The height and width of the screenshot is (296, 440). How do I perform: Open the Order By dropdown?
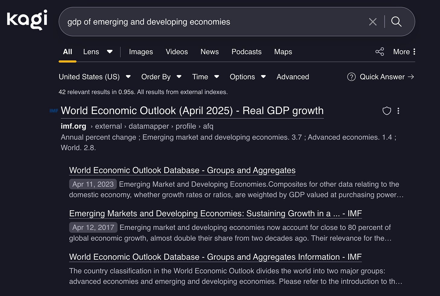point(161,77)
